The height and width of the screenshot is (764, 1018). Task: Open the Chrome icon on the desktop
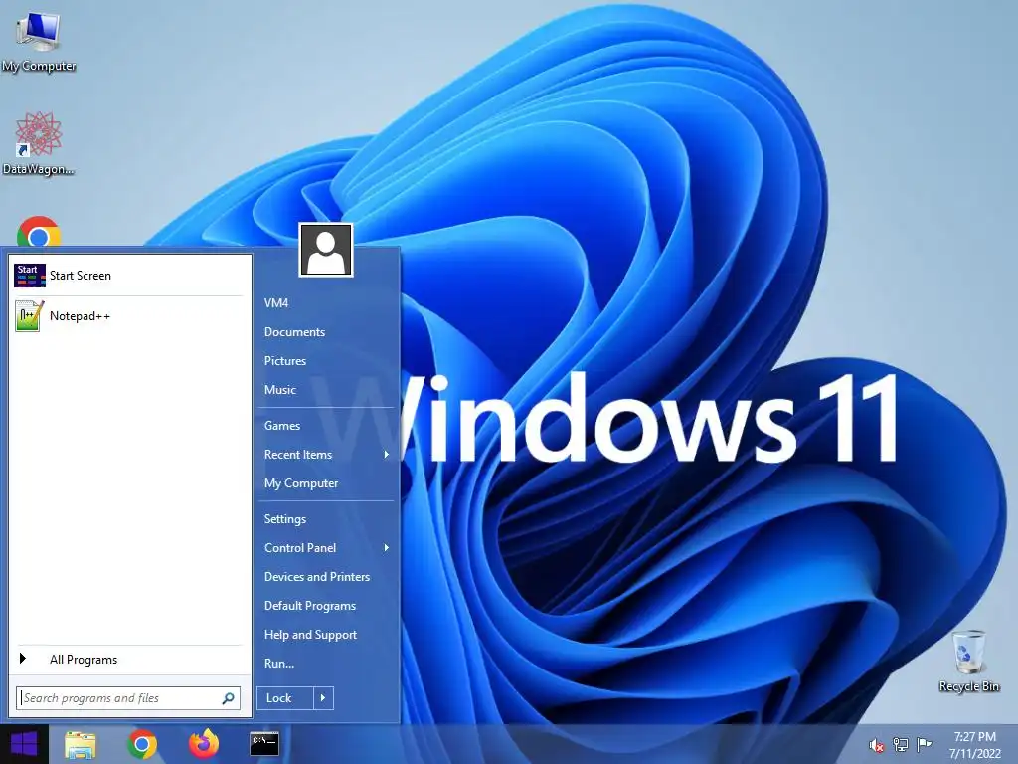click(39, 232)
